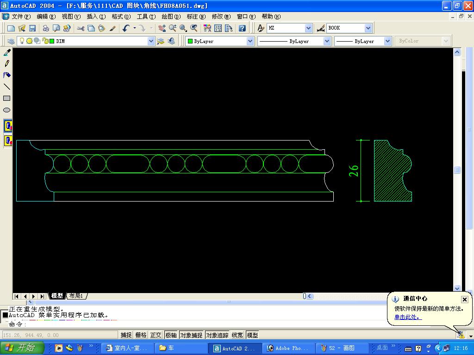Image resolution: width=474 pixels, height=355 pixels.
Task: Open the Layer Properties Manager icon
Action: click(11, 41)
